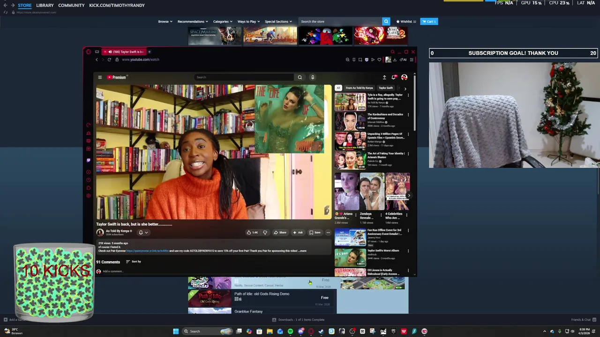The image size is (600, 337).
Task: Select the All suggestions chip
Action: [338, 88]
